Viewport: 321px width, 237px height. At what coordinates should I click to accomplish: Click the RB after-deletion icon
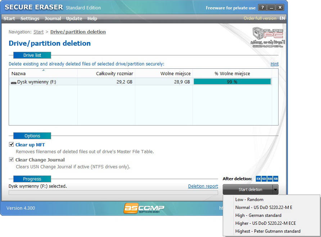tap(270, 179)
